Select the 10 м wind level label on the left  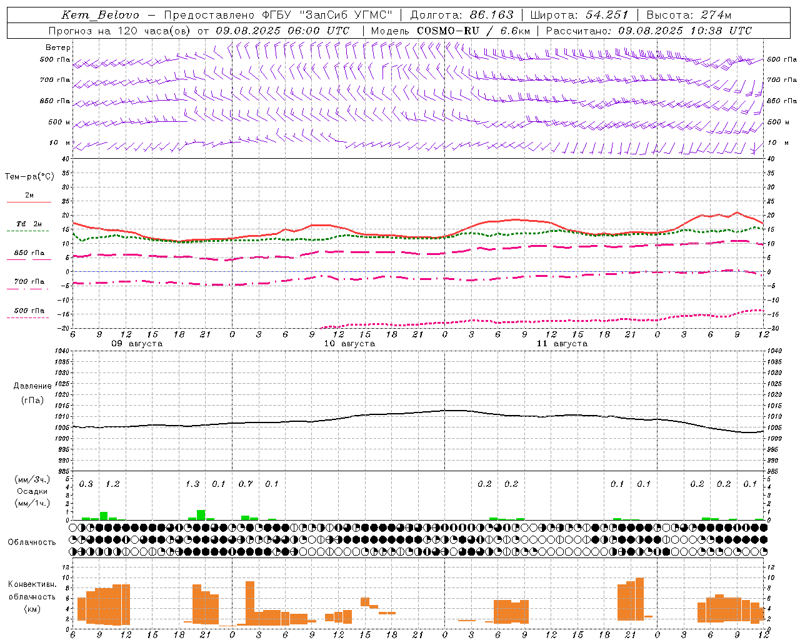[x=59, y=142]
